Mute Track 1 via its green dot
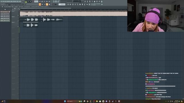 pos(18,15)
